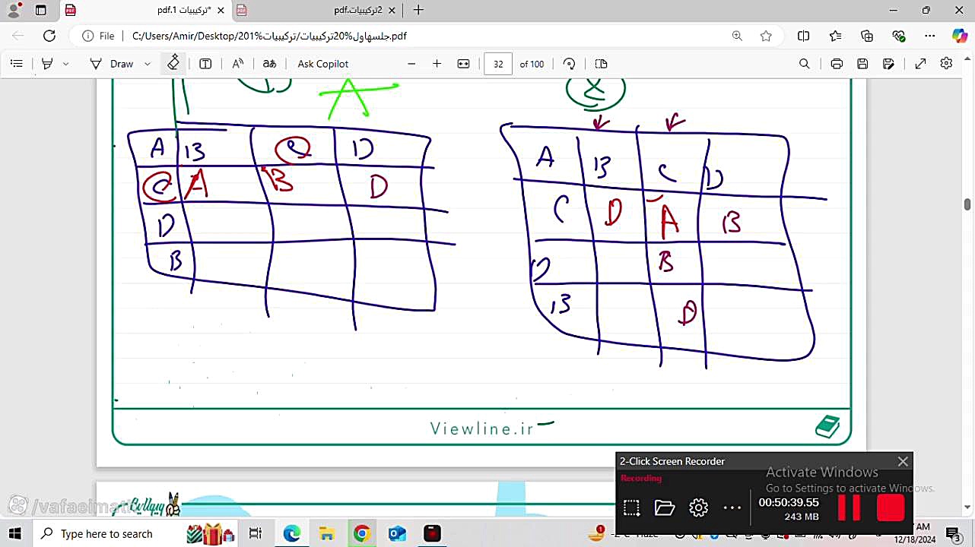
Task: Click the Fit to width icon
Action: tap(463, 64)
